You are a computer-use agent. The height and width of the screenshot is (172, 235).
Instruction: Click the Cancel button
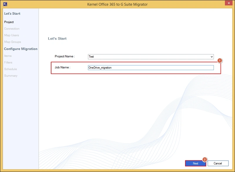[x=218, y=163]
